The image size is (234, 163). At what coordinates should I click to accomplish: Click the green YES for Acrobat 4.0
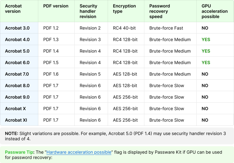[x=206, y=40]
